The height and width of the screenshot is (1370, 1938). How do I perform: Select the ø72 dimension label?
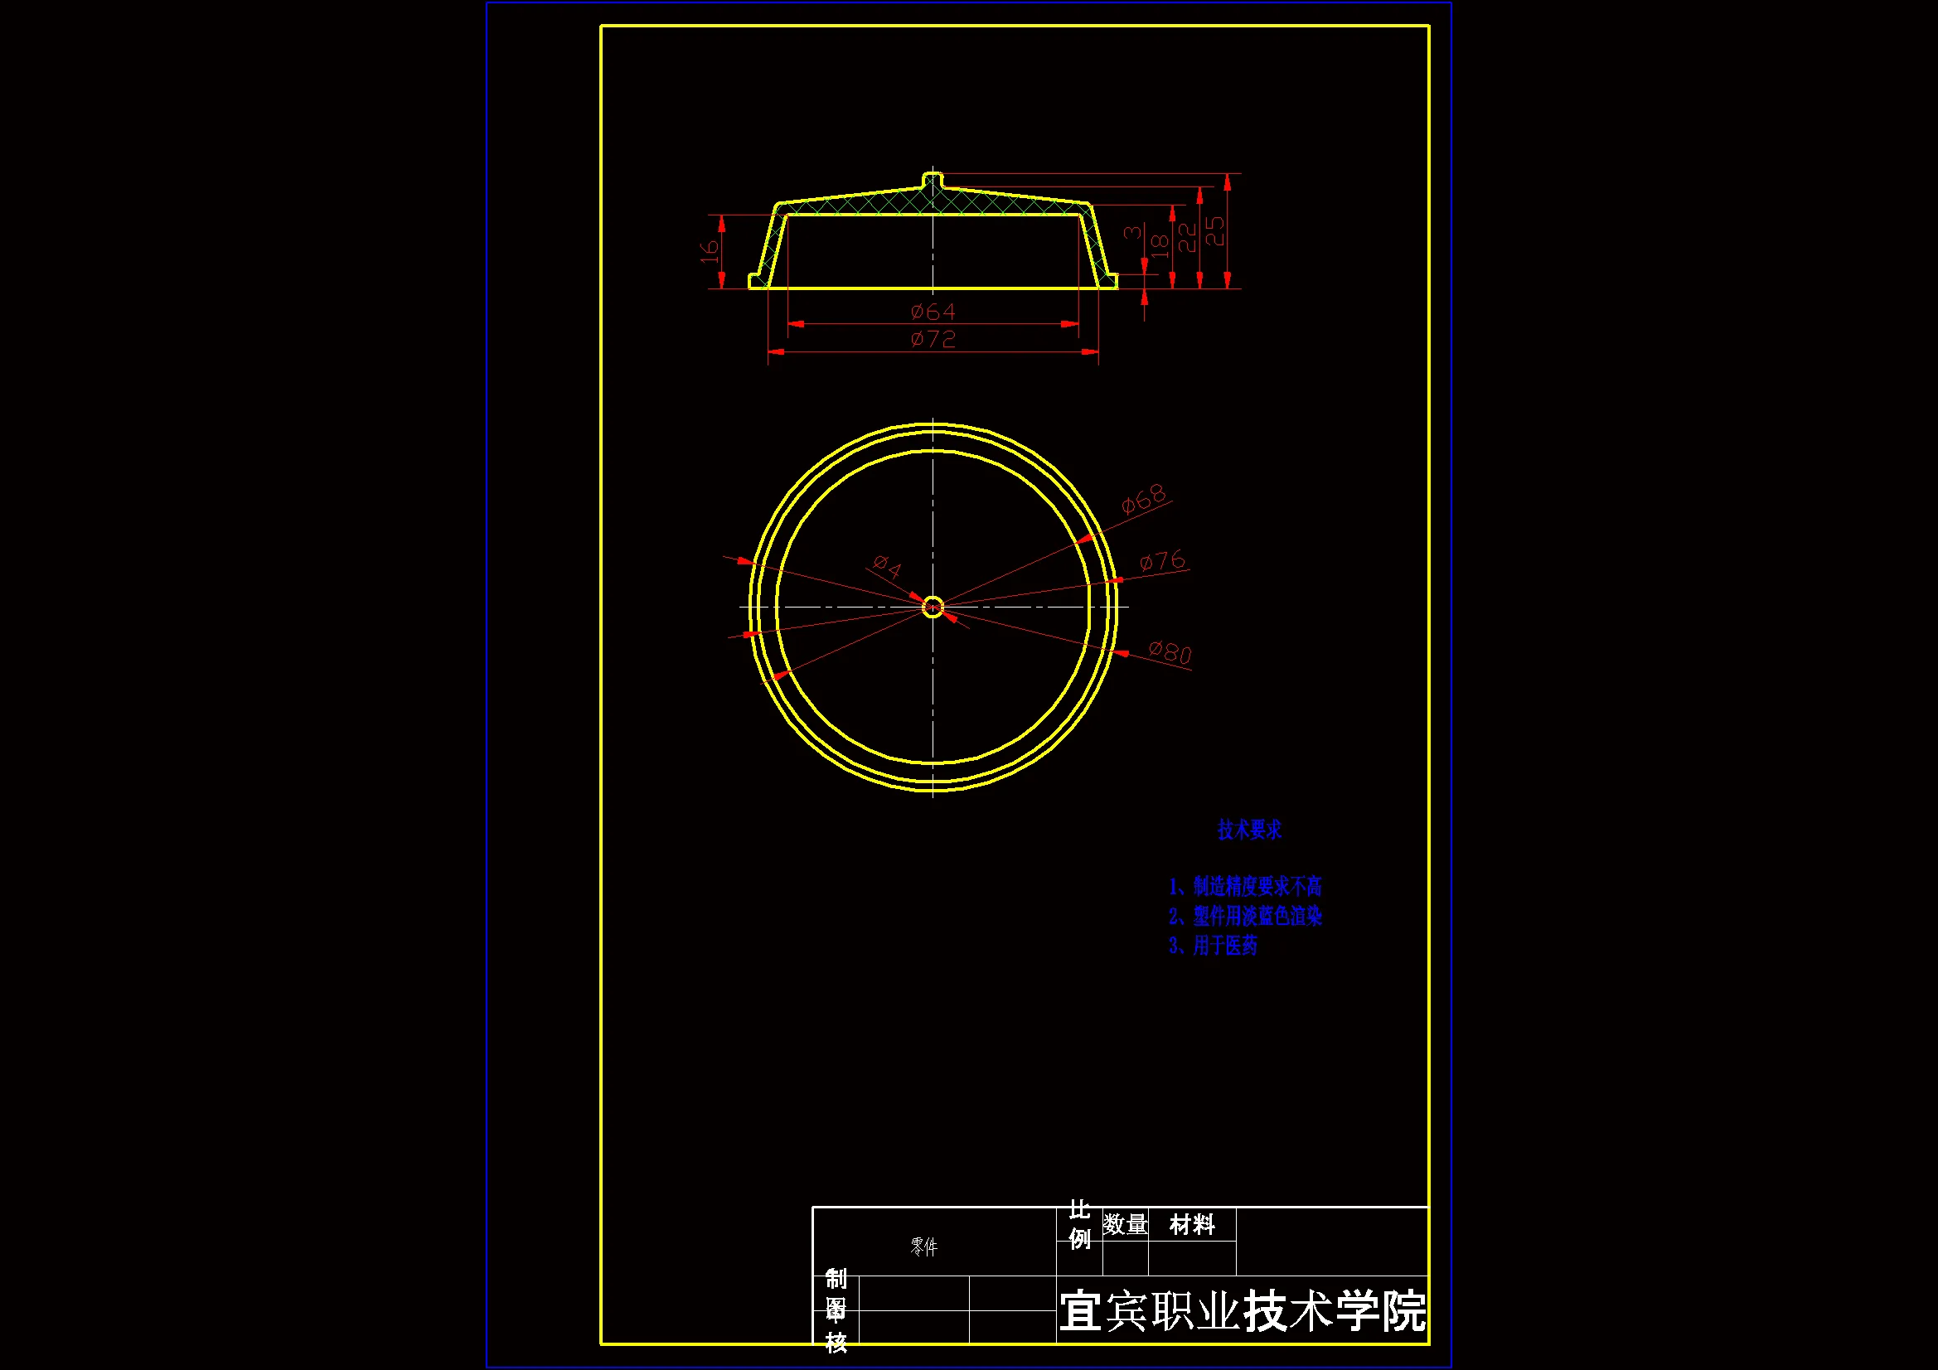click(x=933, y=339)
